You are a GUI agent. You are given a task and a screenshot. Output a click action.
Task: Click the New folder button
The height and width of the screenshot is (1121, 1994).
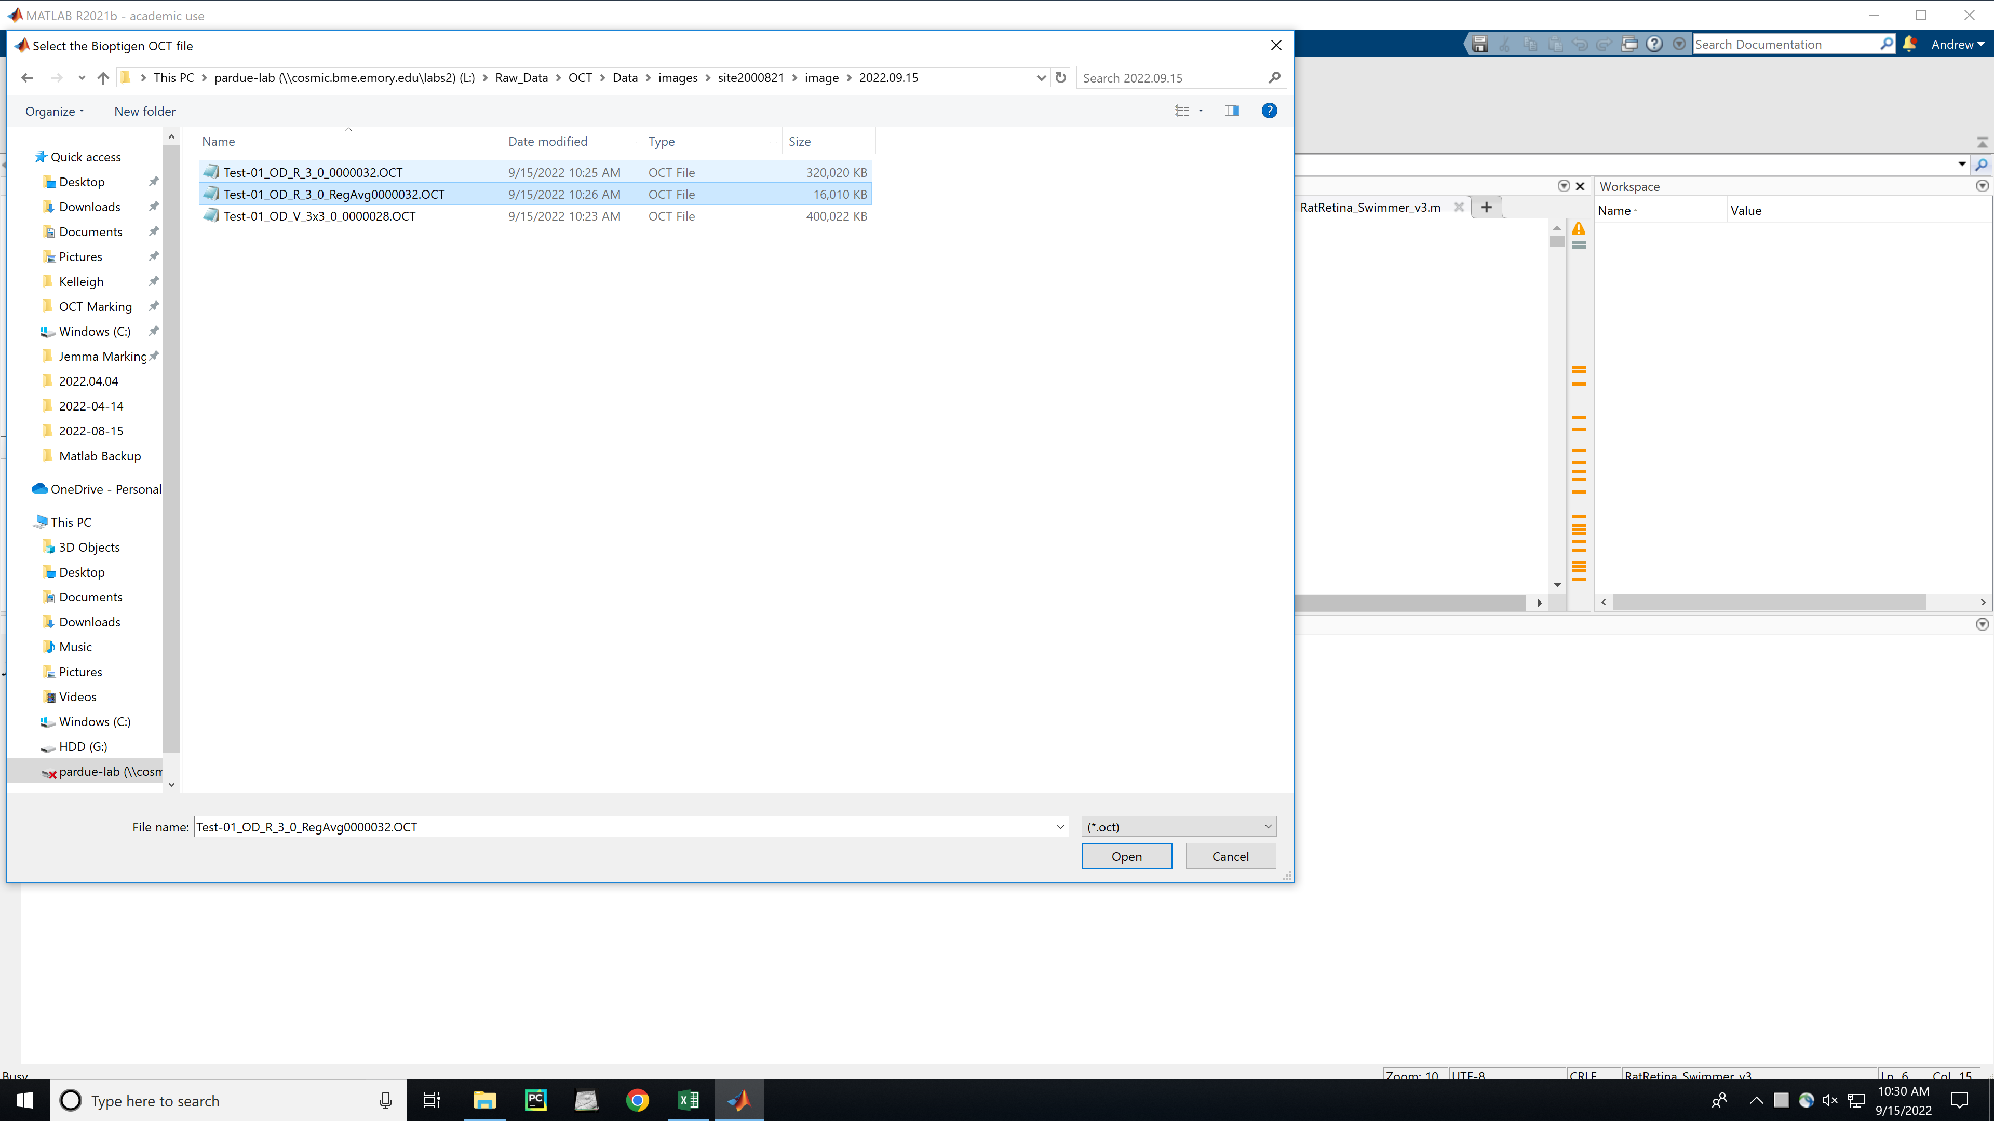pyautogui.click(x=145, y=112)
